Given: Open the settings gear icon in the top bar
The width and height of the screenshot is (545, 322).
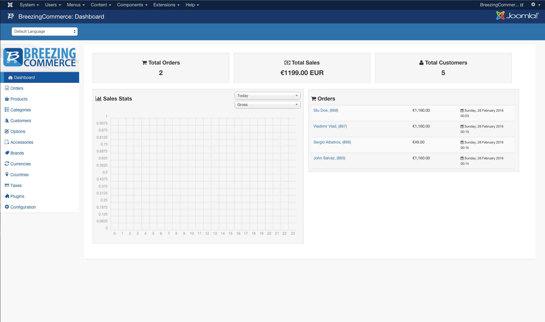Looking at the screenshot, I should 533,5.
